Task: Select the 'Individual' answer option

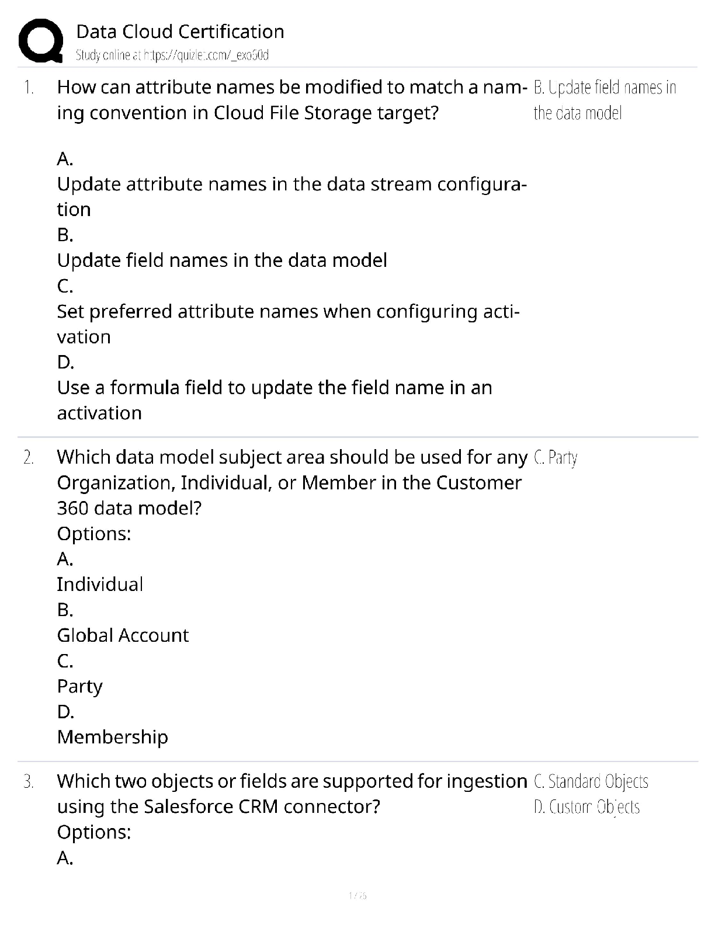Action: (100, 585)
